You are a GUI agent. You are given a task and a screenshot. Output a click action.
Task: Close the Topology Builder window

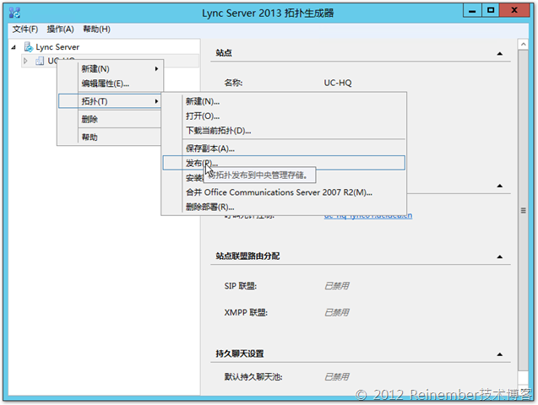(514, 11)
